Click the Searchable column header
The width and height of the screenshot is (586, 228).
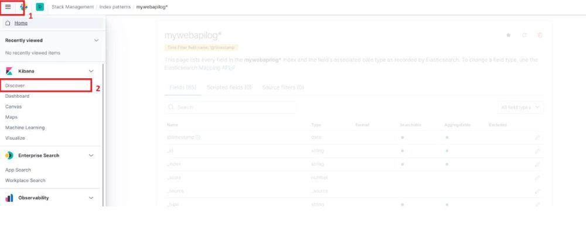(x=410, y=125)
